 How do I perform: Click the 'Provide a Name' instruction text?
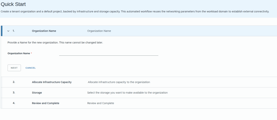(55, 43)
